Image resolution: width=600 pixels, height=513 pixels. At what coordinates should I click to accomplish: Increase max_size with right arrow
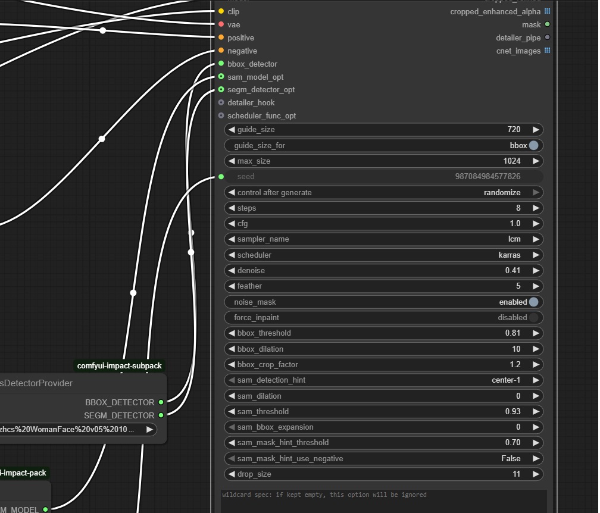[536, 161]
